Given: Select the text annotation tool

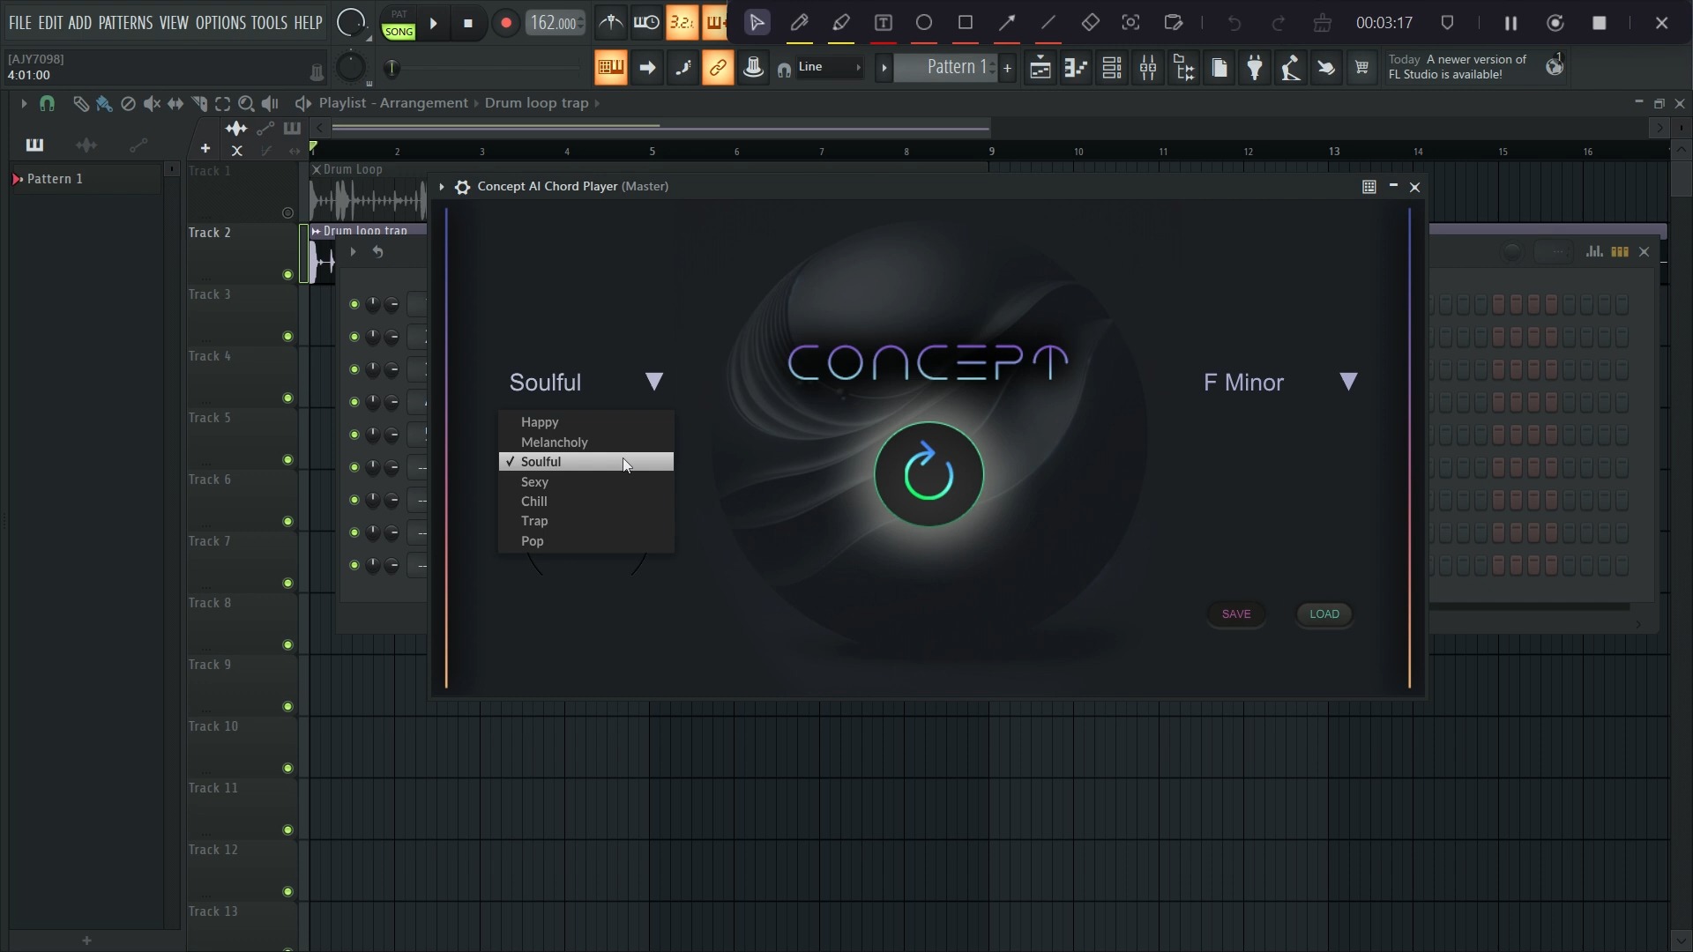Looking at the screenshot, I should [883, 23].
